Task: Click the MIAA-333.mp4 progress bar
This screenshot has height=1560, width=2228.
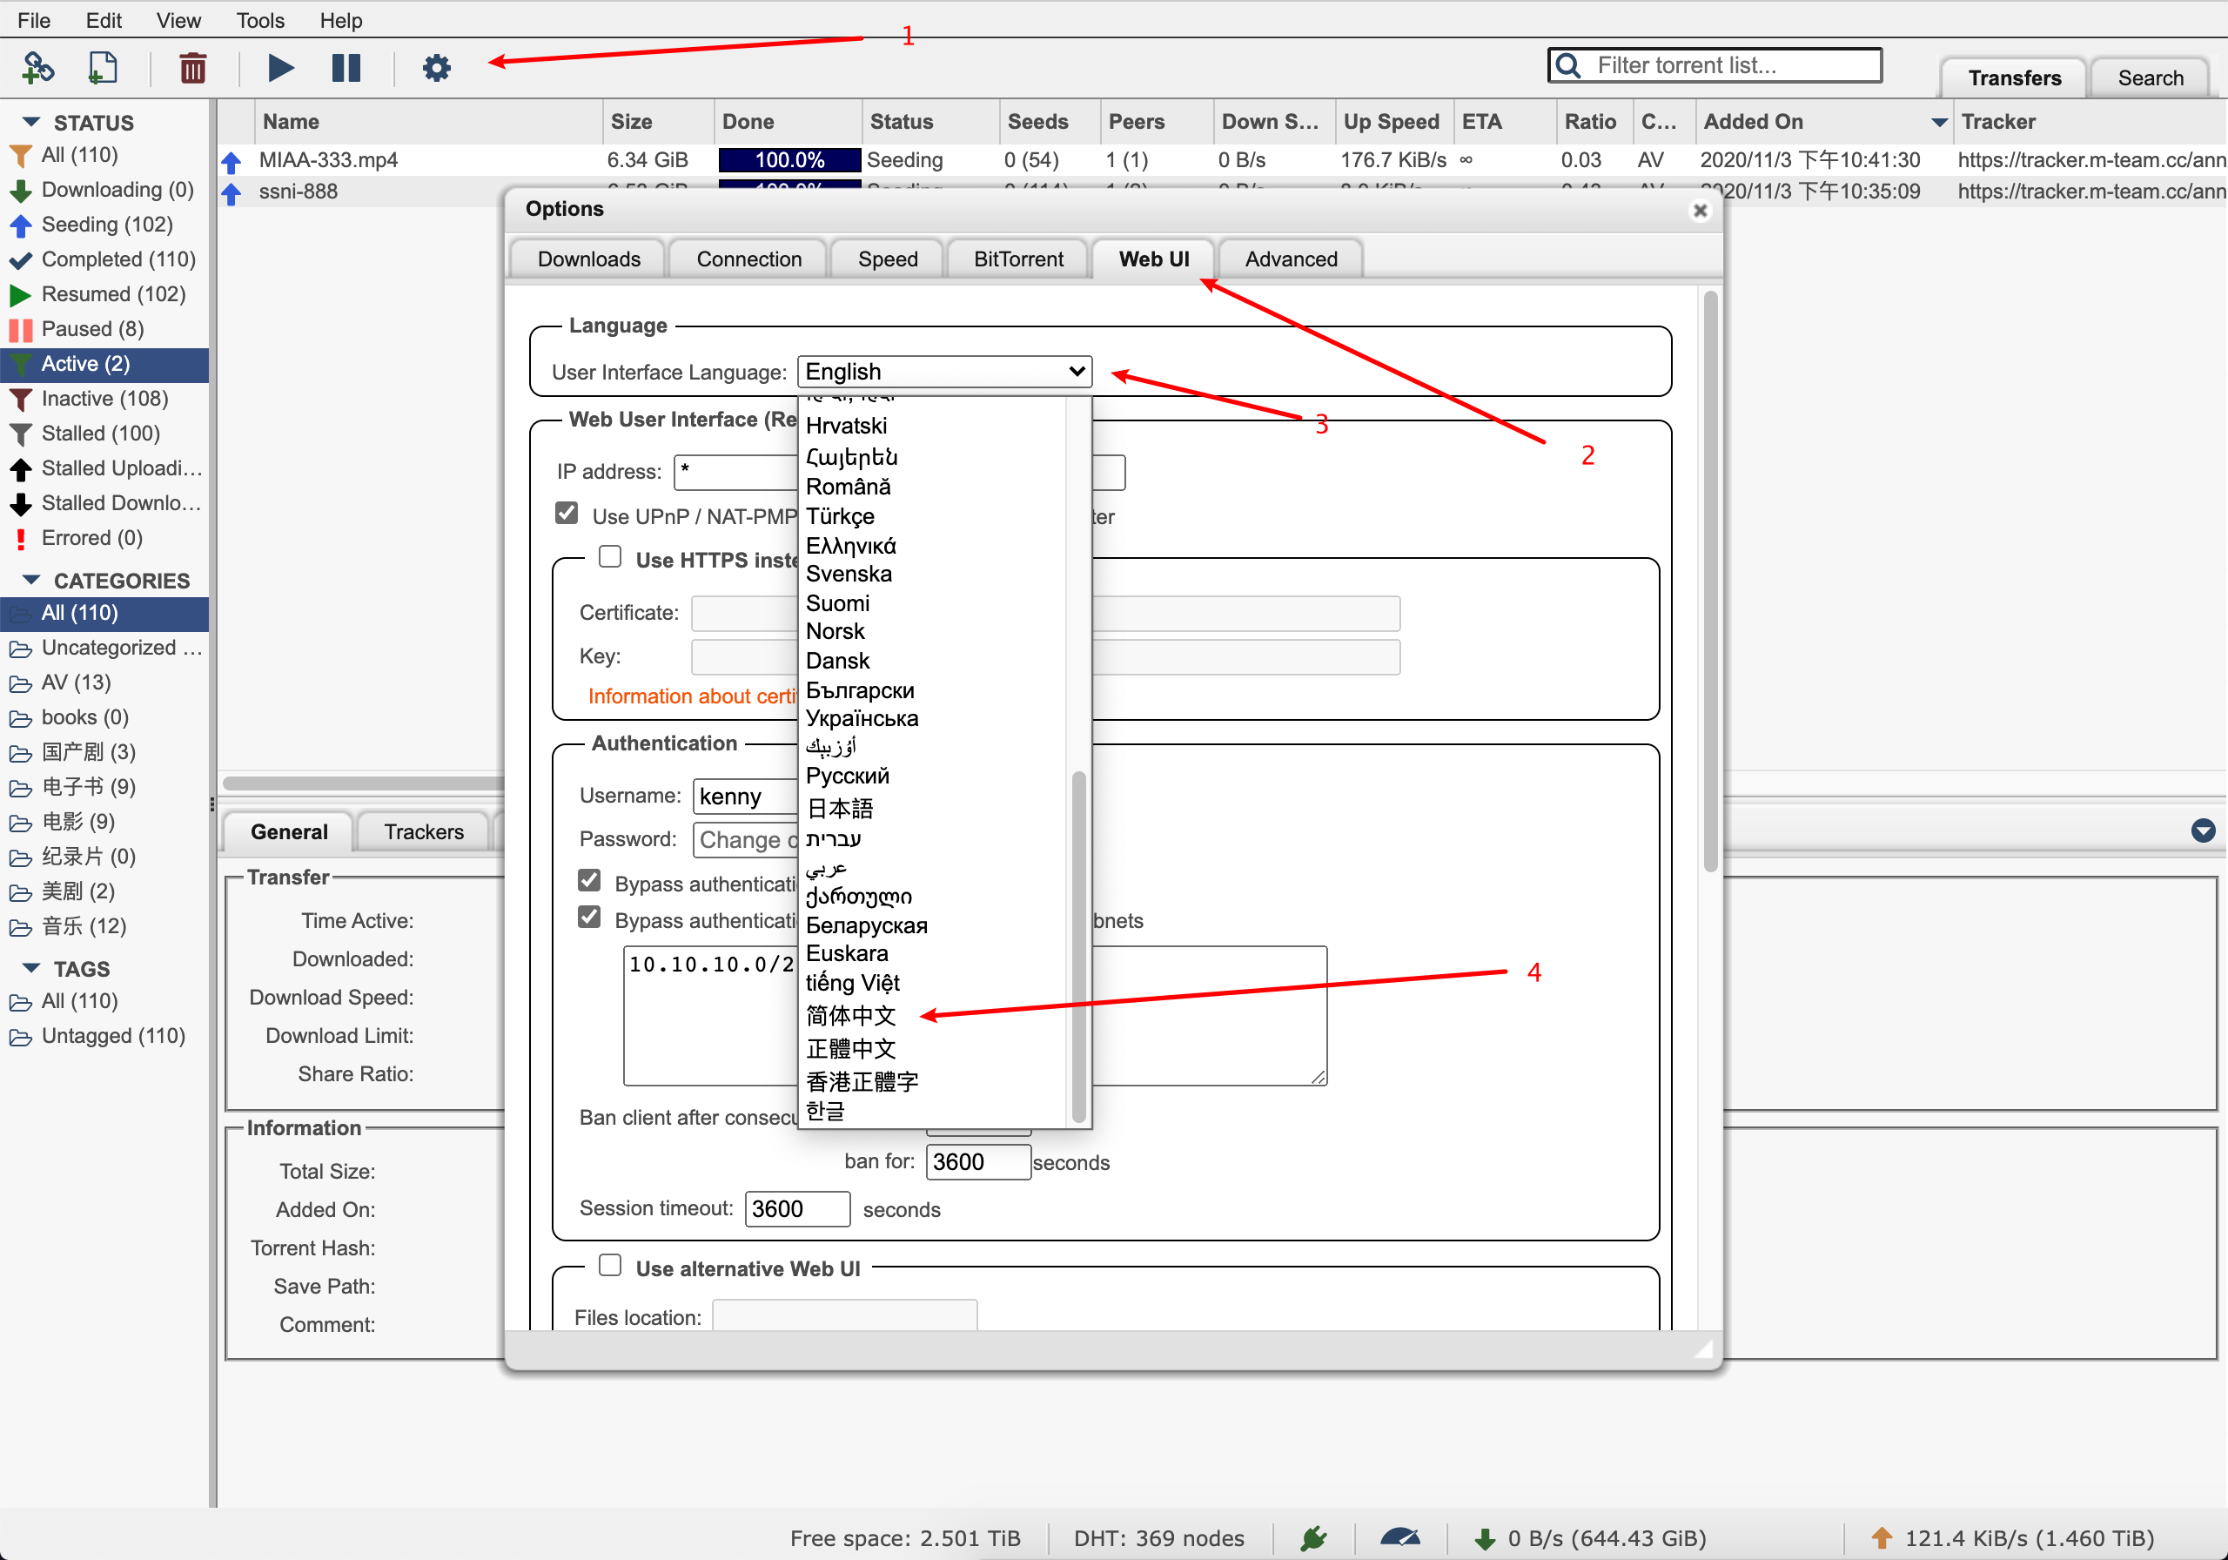Action: (x=790, y=160)
